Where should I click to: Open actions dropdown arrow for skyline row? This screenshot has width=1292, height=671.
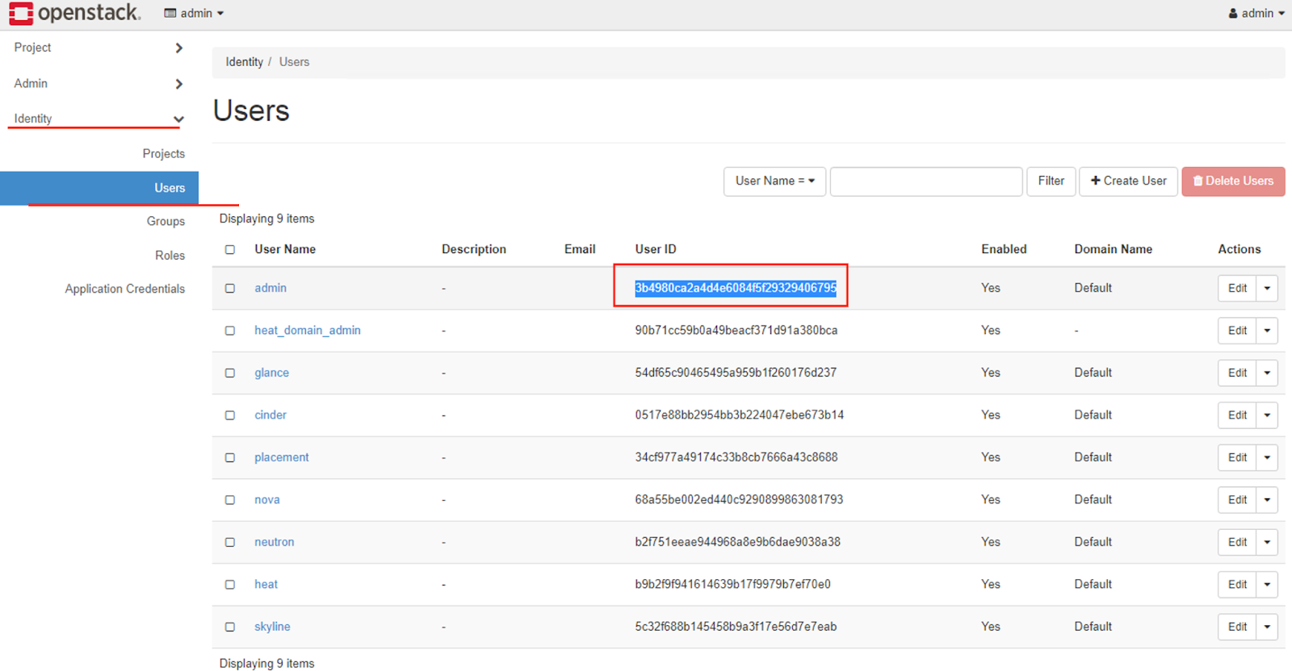click(x=1267, y=627)
